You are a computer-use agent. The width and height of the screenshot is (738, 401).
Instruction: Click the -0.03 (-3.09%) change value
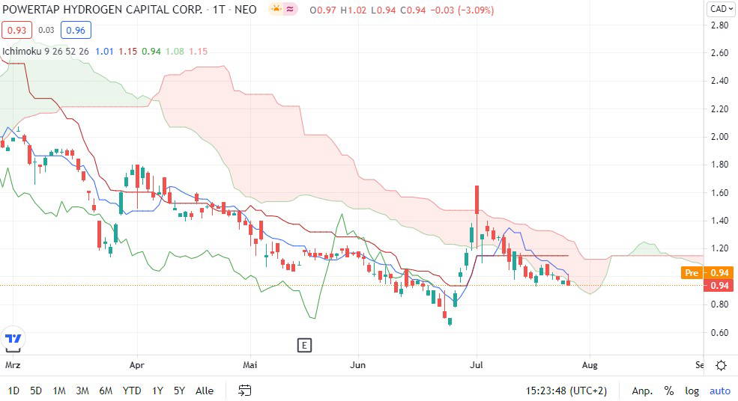(x=464, y=10)
